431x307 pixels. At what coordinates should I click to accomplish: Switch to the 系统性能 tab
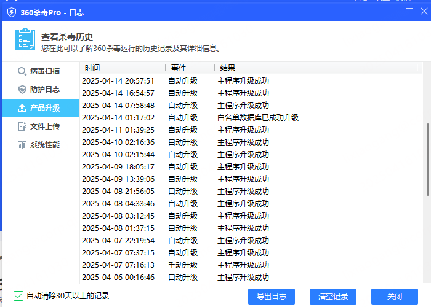click(x=41, y=145)
